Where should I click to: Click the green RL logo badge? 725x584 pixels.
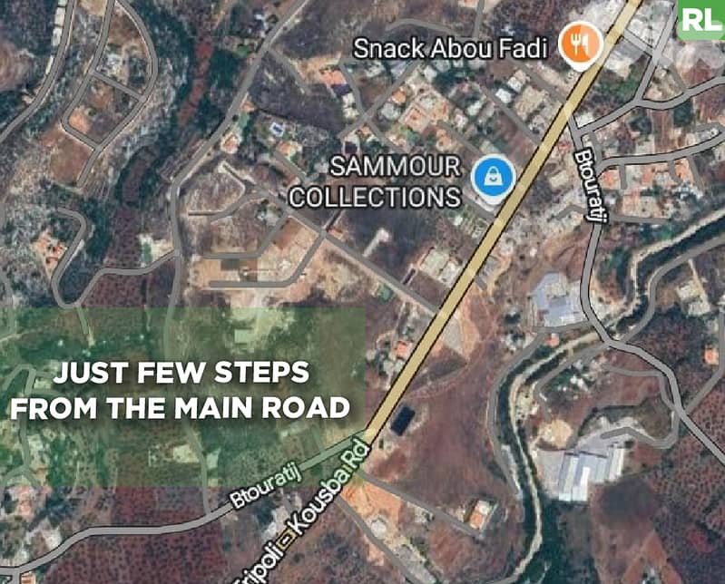click(x=701, y=19)
